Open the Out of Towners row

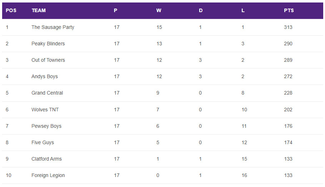point(162,60)
